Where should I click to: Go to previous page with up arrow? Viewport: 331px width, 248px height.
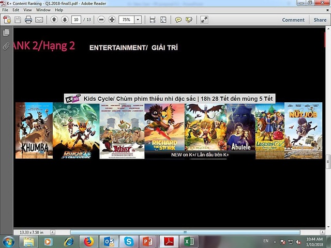[x=54, y=20]
